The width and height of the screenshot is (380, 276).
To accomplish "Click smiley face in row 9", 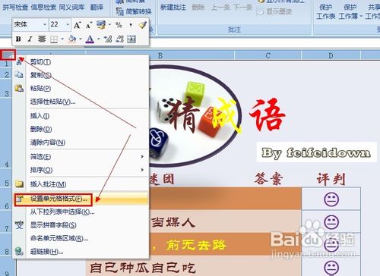I will pyautogui.click(x=331, y=268).
